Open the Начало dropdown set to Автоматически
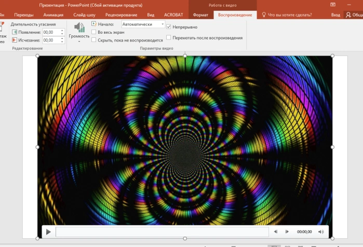The width and height of the screenshot is (363, 247). point(143,24)
